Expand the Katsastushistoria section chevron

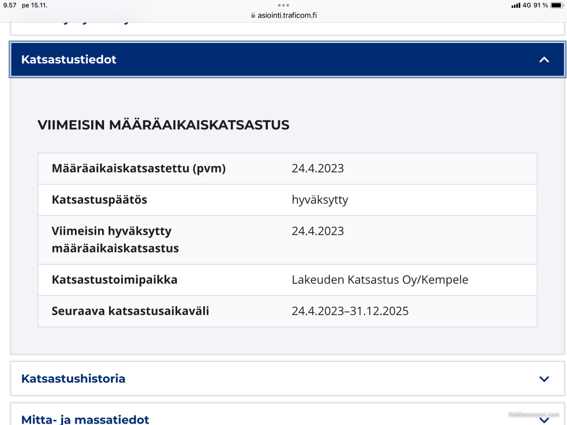click(544, 379)
